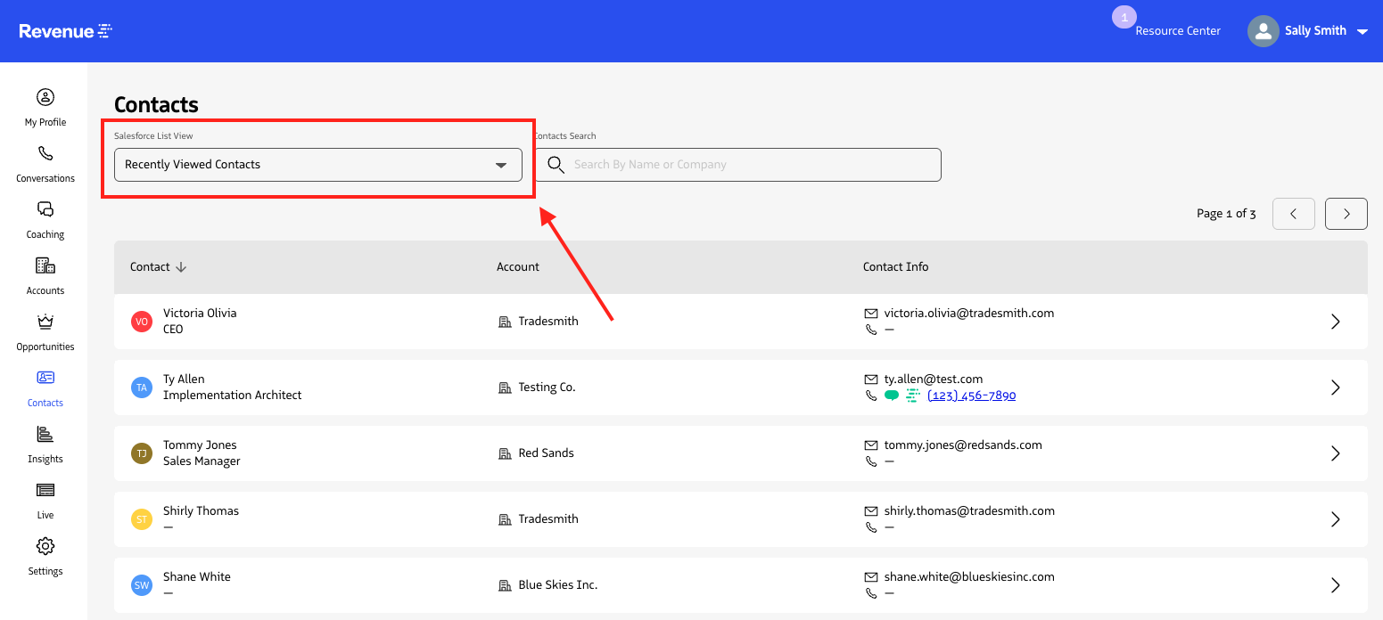The width and height of the screenshot is (1383, 620).
Task: Select the Coaching sidebar icon
Action: click(x=45, y=218)
